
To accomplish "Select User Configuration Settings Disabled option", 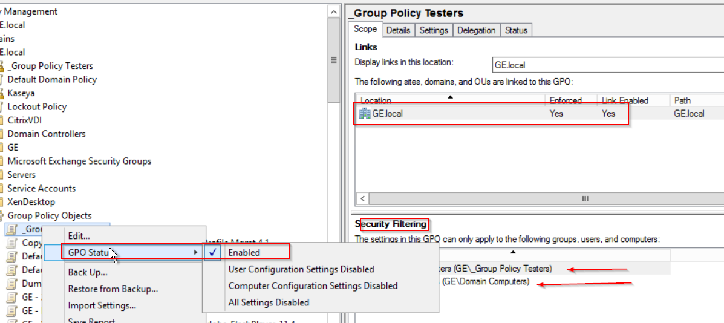I will (x=321, y=269).
